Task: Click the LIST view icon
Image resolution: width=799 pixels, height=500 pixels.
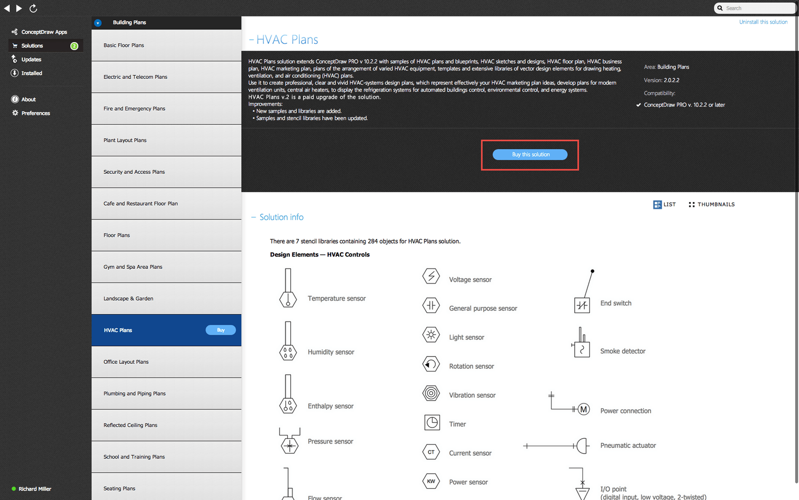Action: (x=657, y=205)
